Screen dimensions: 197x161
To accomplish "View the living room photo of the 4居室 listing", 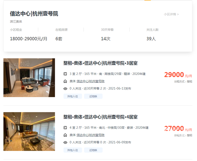I will click(29, 131).
